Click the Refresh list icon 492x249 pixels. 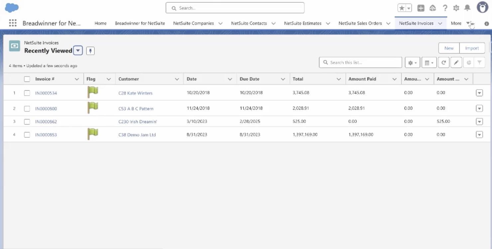(x=443, y=62)
